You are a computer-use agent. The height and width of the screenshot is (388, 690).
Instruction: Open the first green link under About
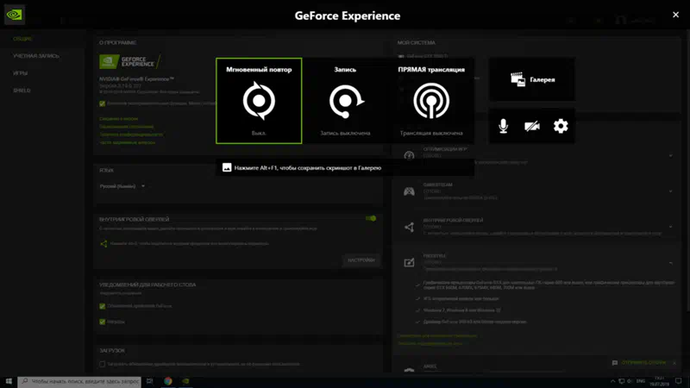[x=118, y=119]
